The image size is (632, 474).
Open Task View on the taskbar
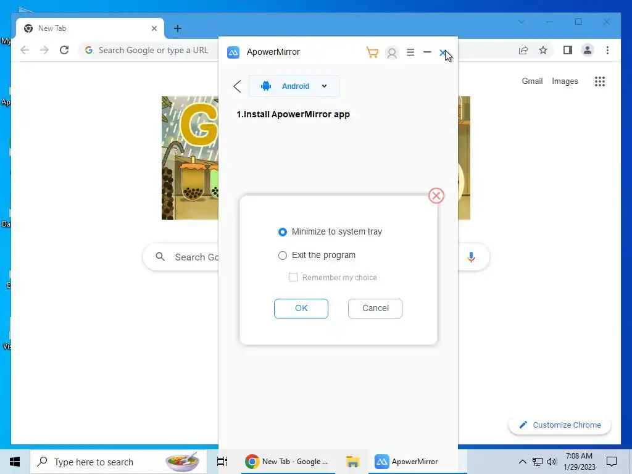[x=222, y=462]
